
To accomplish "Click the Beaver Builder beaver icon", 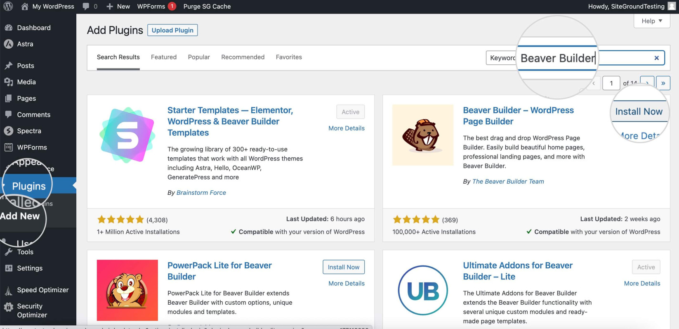I will pyautogui.click(x=423, y=135).
